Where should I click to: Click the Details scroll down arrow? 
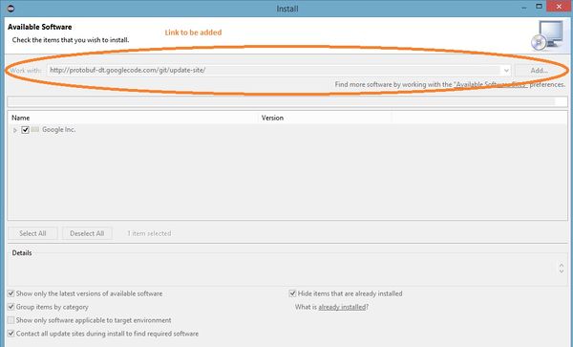tap(562, 271)
